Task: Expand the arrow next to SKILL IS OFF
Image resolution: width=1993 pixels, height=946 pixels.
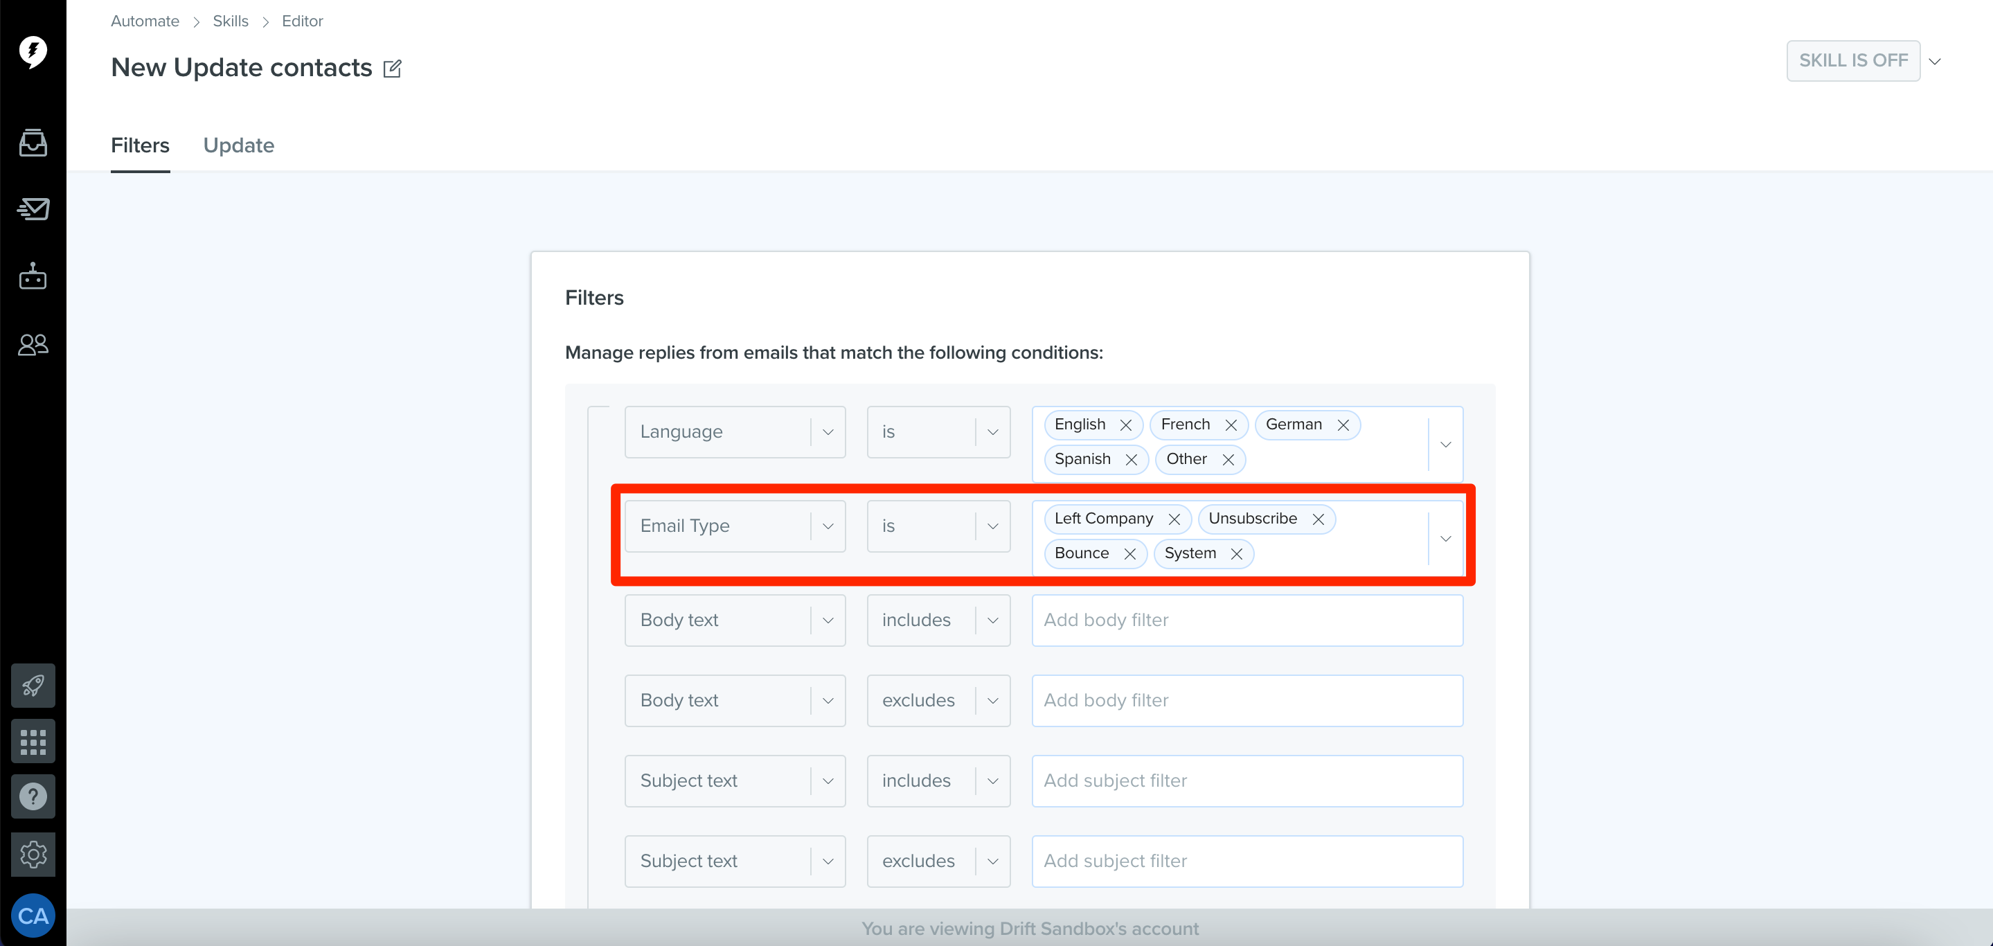Action: 1935,61
